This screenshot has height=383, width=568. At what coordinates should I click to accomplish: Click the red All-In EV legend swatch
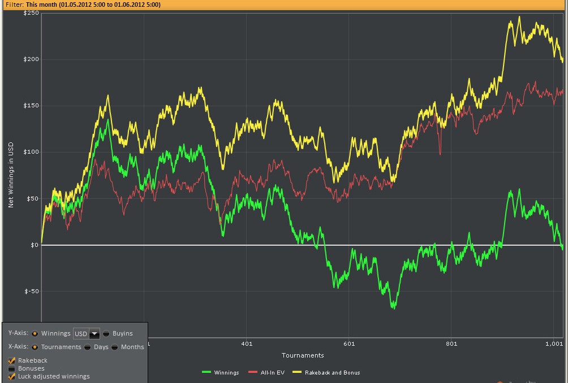pos(253,372)
